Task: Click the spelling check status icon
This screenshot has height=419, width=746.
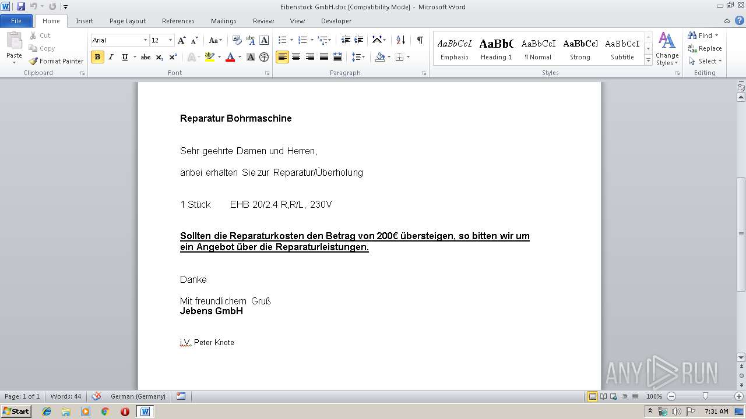Action: (97, 396)
